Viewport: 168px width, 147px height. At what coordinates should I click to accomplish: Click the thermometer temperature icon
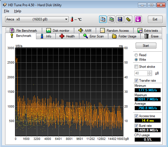(72, 19)
